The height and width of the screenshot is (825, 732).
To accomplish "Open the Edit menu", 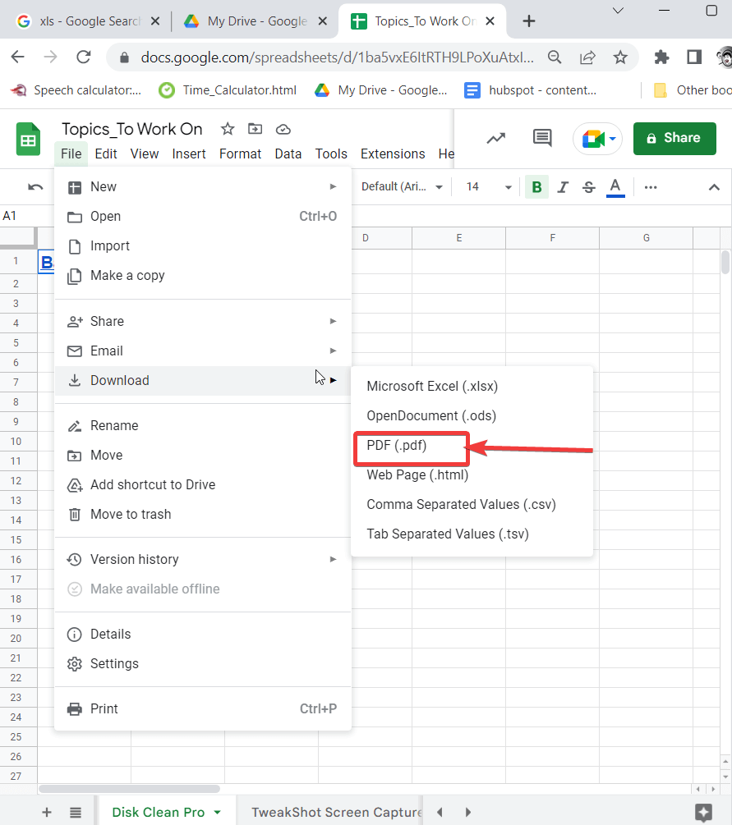I will click(106, 154).
